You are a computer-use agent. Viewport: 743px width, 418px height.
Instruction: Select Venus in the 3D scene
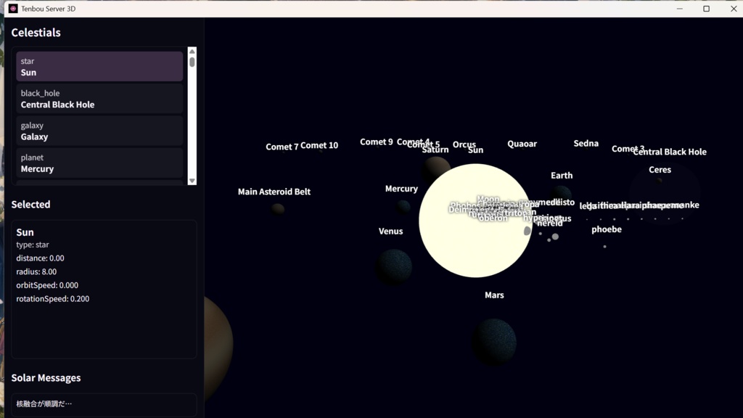point(391,231)
